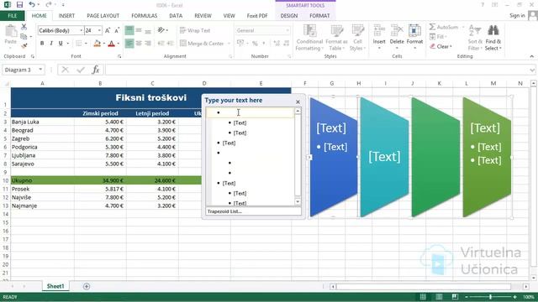Increase font size with larger A
The width and height of the screenshot is (538, 302).
pyautogui.click(x=108, y=30)
